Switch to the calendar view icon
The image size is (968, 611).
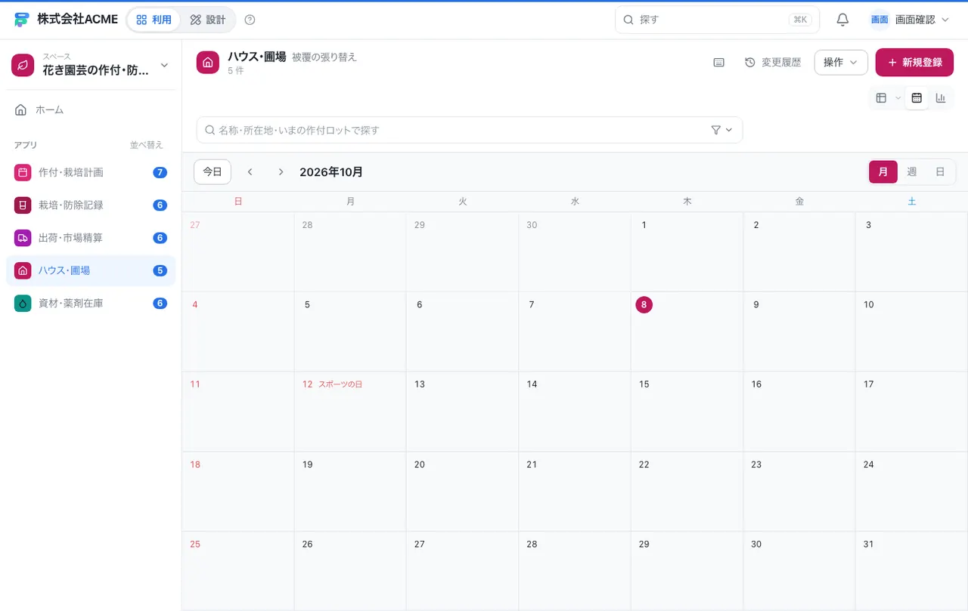coord(917,97)
